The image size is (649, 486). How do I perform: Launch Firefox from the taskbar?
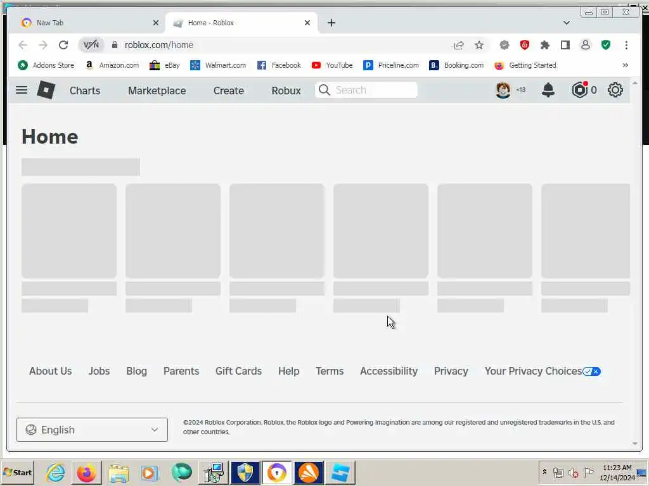[x=87, y=472]
